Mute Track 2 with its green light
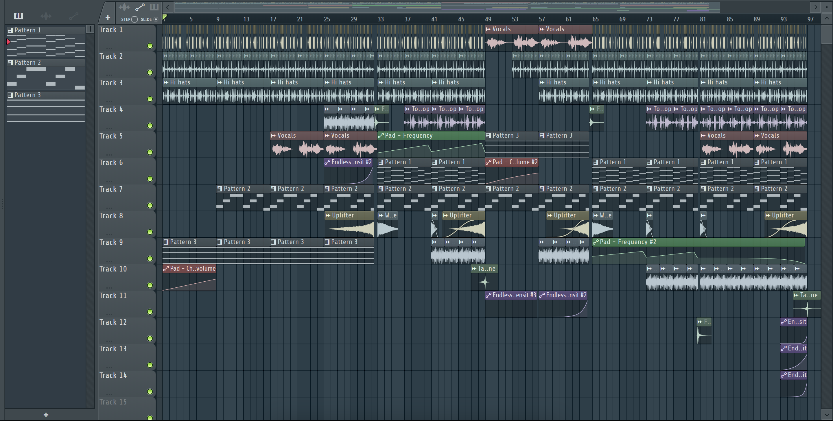833x421 pixels. (x=150, y=72)
